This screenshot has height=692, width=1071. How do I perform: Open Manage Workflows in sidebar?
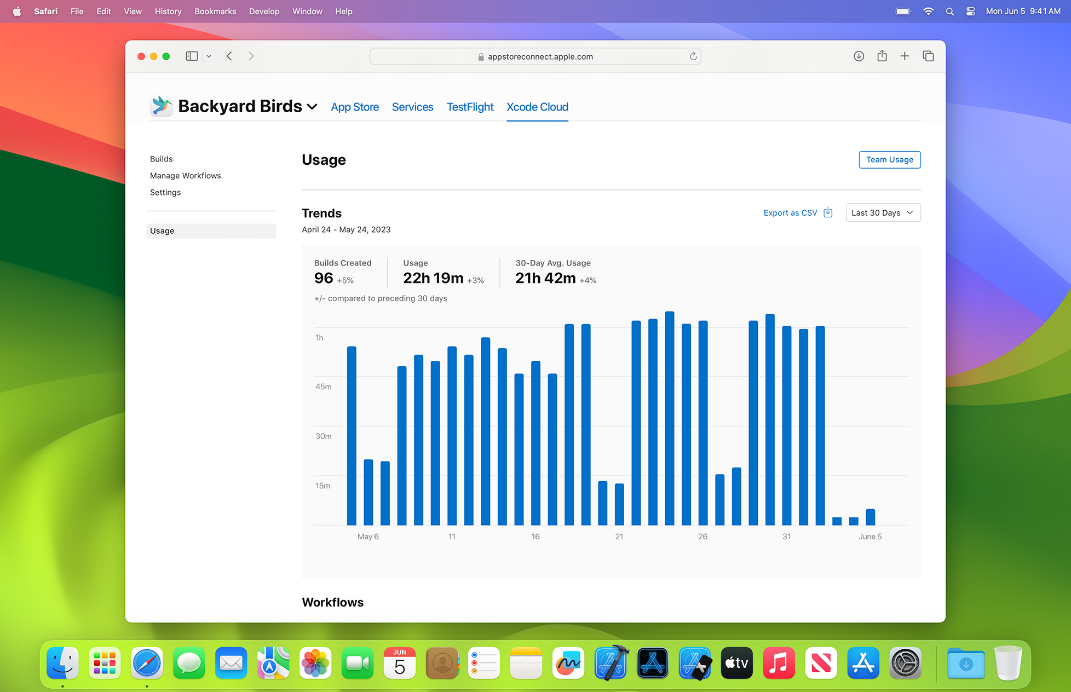[x=185, y=176]
